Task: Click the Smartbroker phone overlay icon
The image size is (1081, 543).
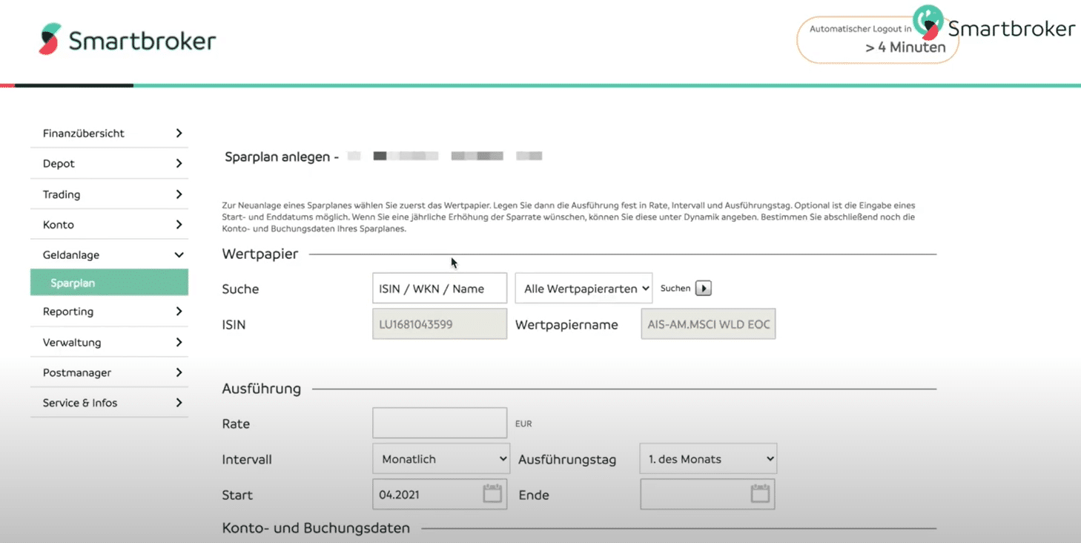Action: 928,22
